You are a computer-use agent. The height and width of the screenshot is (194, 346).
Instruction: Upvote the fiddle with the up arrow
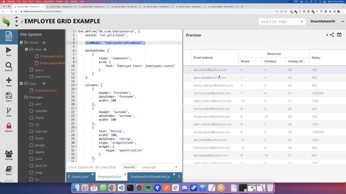click(x=17, y=18)
